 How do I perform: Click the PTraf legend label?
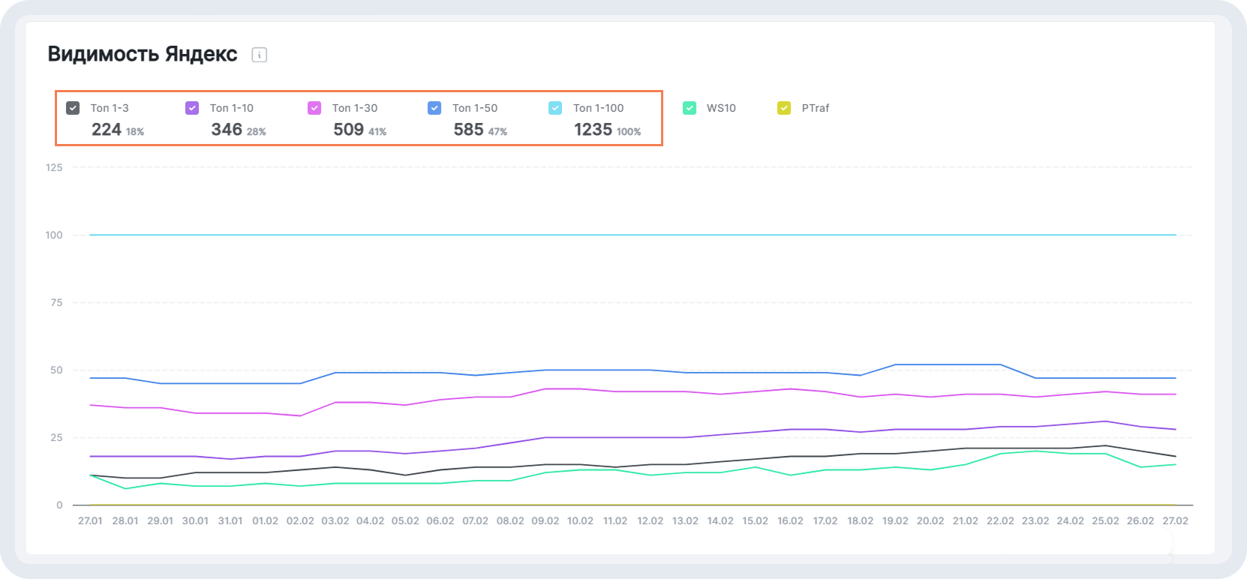tap(816, 108)
